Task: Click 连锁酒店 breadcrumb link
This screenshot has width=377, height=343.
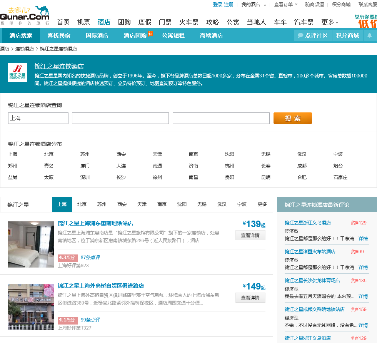Action: (25, 49)
